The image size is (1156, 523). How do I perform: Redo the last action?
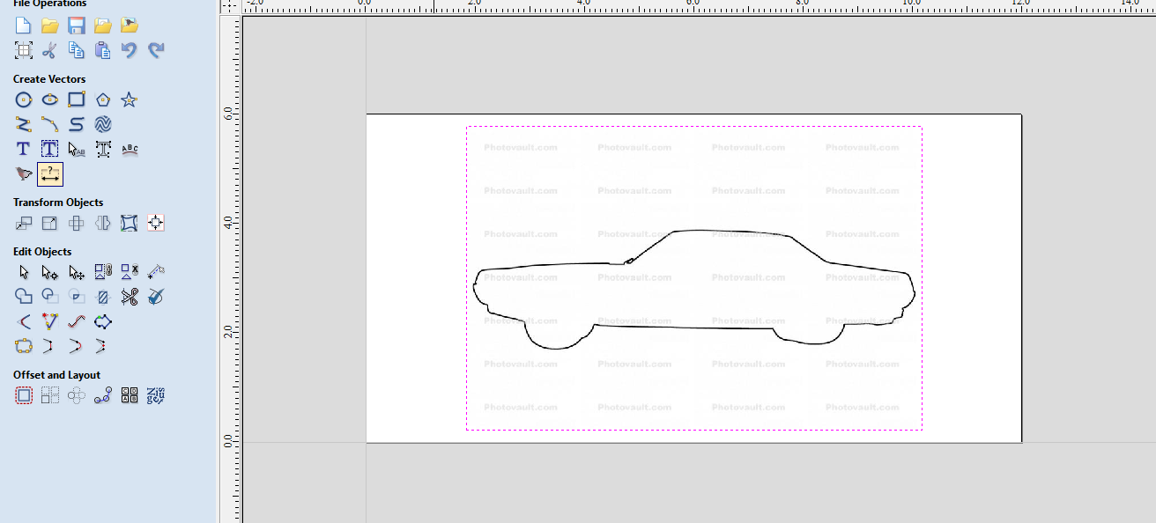tap(156, 50)
